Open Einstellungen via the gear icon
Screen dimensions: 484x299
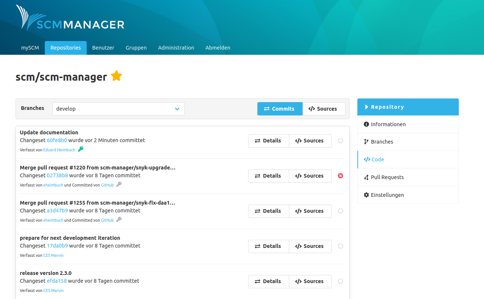point(366,195)
